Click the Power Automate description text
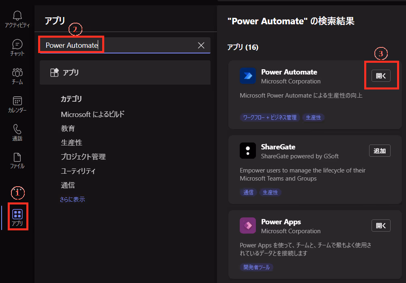406x283 pixels. click(x=301, y=96)
